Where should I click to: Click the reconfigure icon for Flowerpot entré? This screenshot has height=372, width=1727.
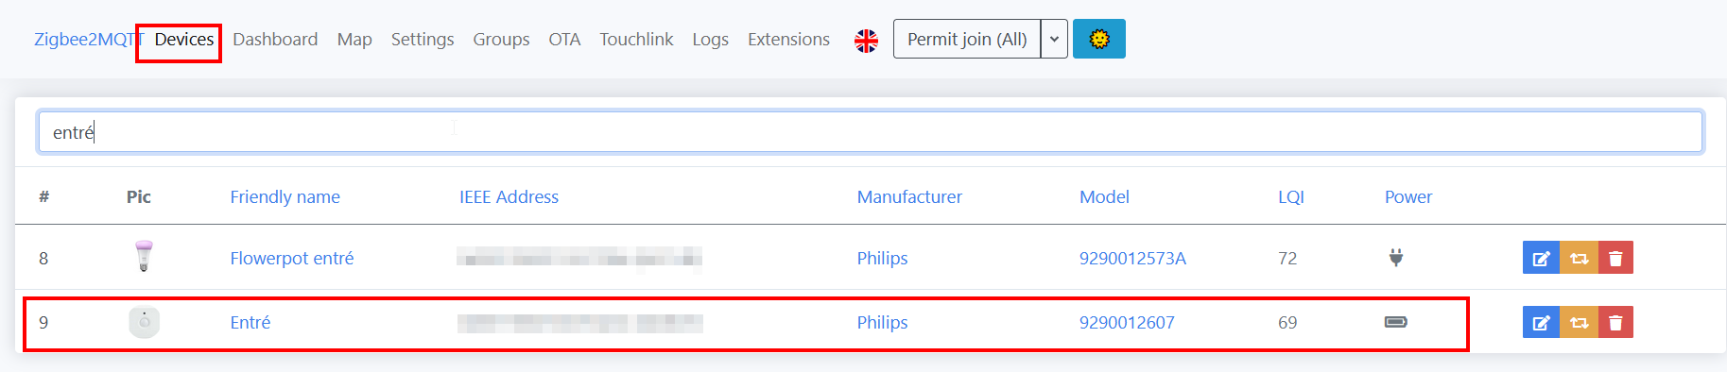click(1579, 258)
